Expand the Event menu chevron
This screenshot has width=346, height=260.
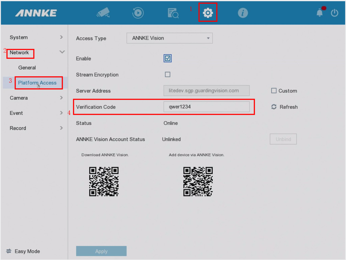coord(61,113)
